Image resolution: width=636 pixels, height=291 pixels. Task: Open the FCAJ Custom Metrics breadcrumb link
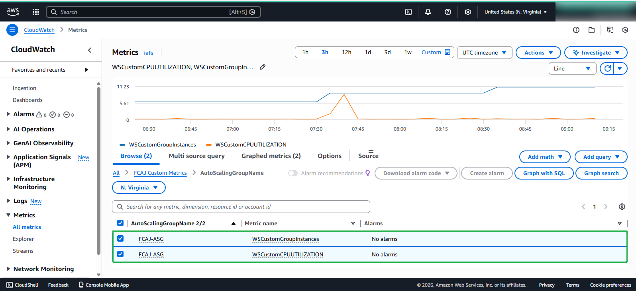(160, 173)
